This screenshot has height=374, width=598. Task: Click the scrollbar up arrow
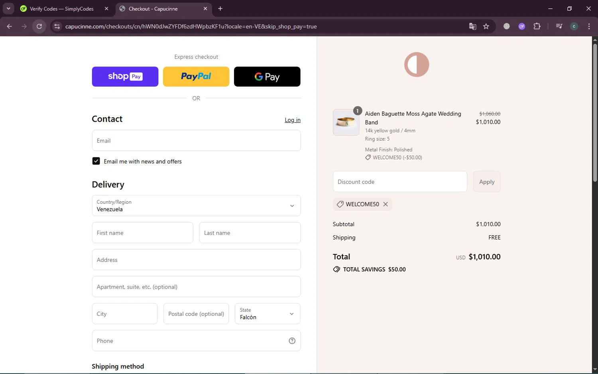(x=595, y=39)
